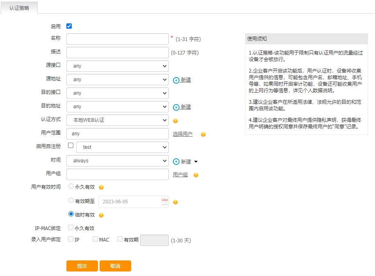
Task: Switch to the 认证策略 tab
Action: pyautogui.click(x=19, y=8)
